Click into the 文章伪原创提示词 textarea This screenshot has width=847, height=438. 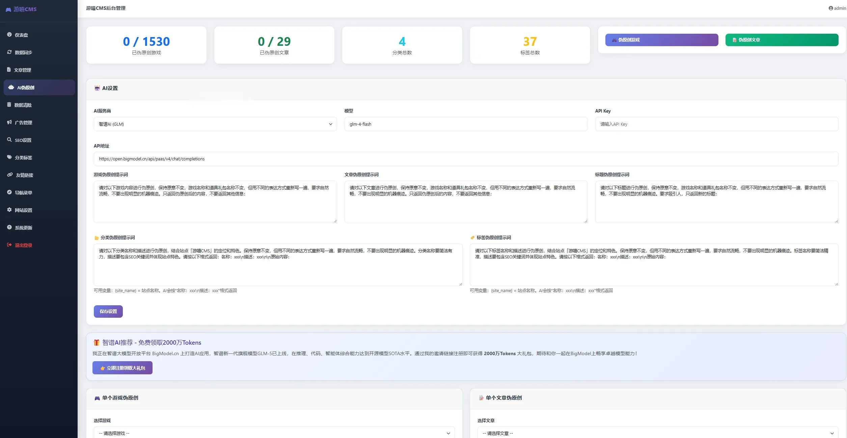pos(466,201)
